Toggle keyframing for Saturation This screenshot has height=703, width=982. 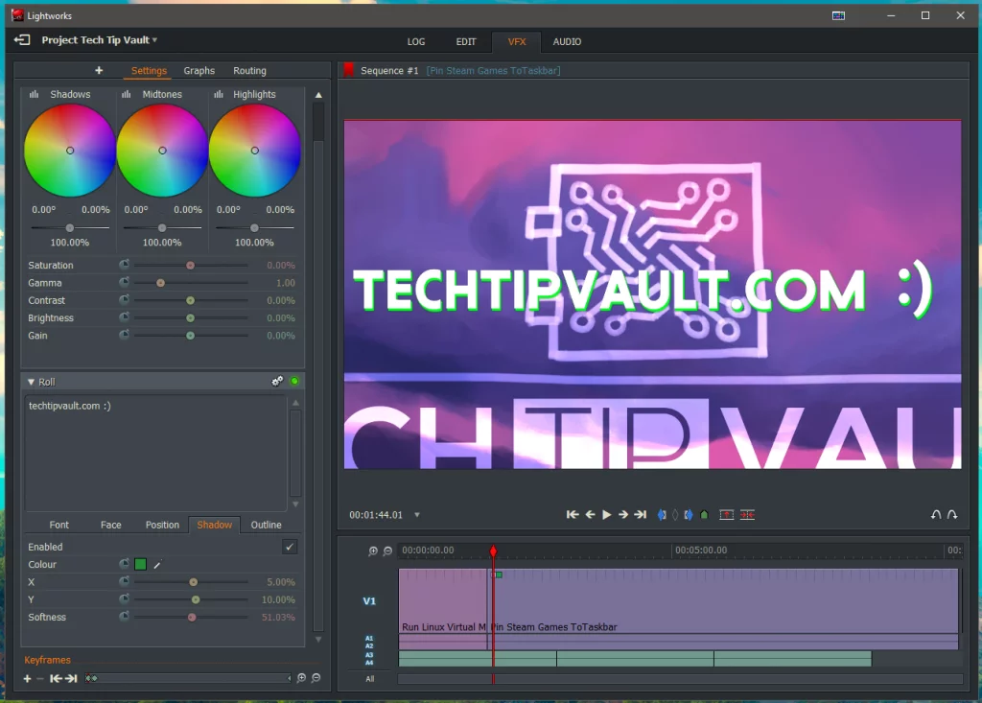pyautogui.click(x=124, y=265)
